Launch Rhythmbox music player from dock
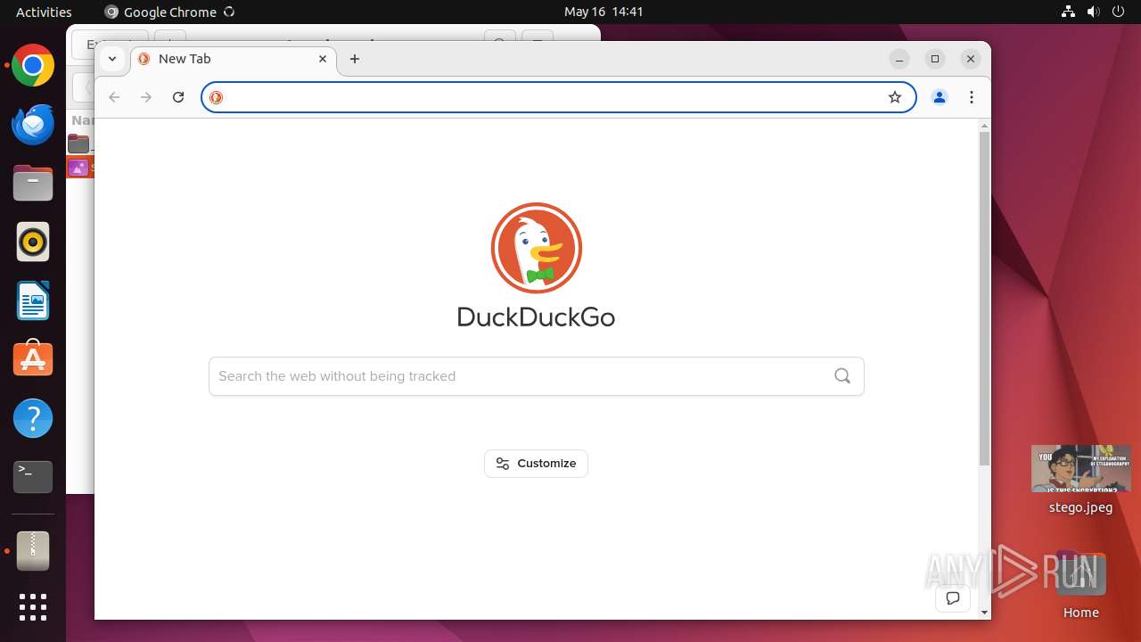1141x642 pixels. (x=33, y=242)
